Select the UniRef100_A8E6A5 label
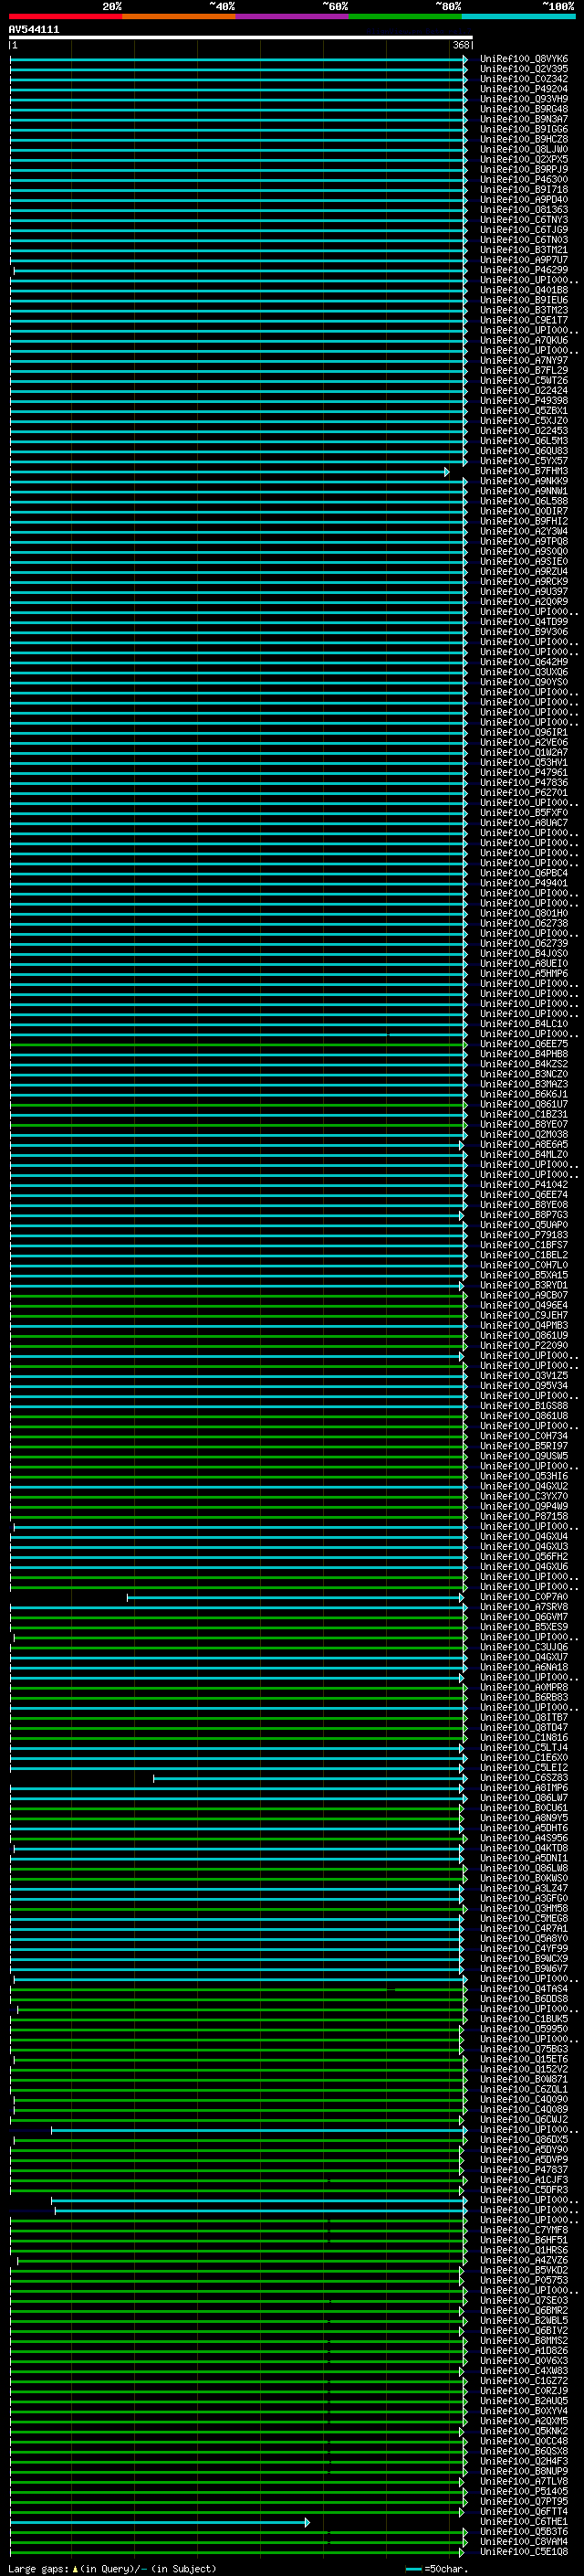The height and width of the screenshot is (2576, 584). 524,1145
